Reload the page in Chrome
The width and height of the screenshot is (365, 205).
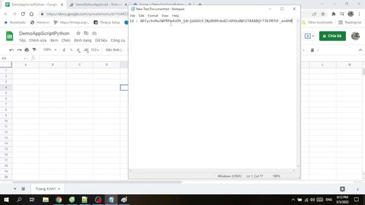point(23,14)
